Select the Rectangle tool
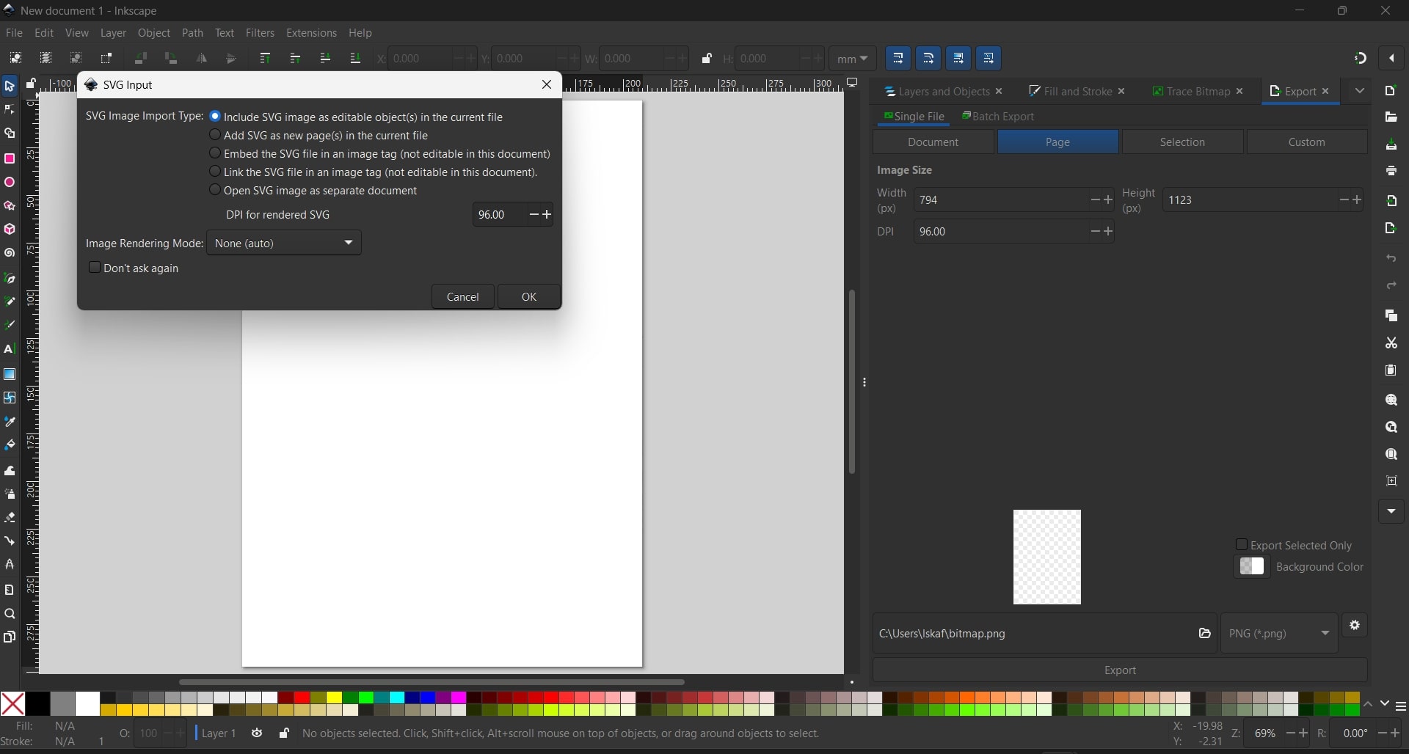This screenshot has width=1409, height=754. pos(10,158)
